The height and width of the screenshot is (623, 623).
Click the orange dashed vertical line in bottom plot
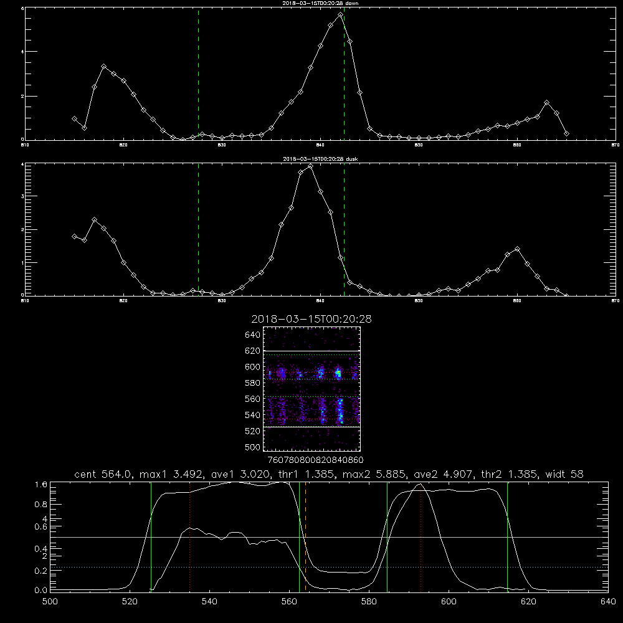pyautogui.click(x=305, y=536)
